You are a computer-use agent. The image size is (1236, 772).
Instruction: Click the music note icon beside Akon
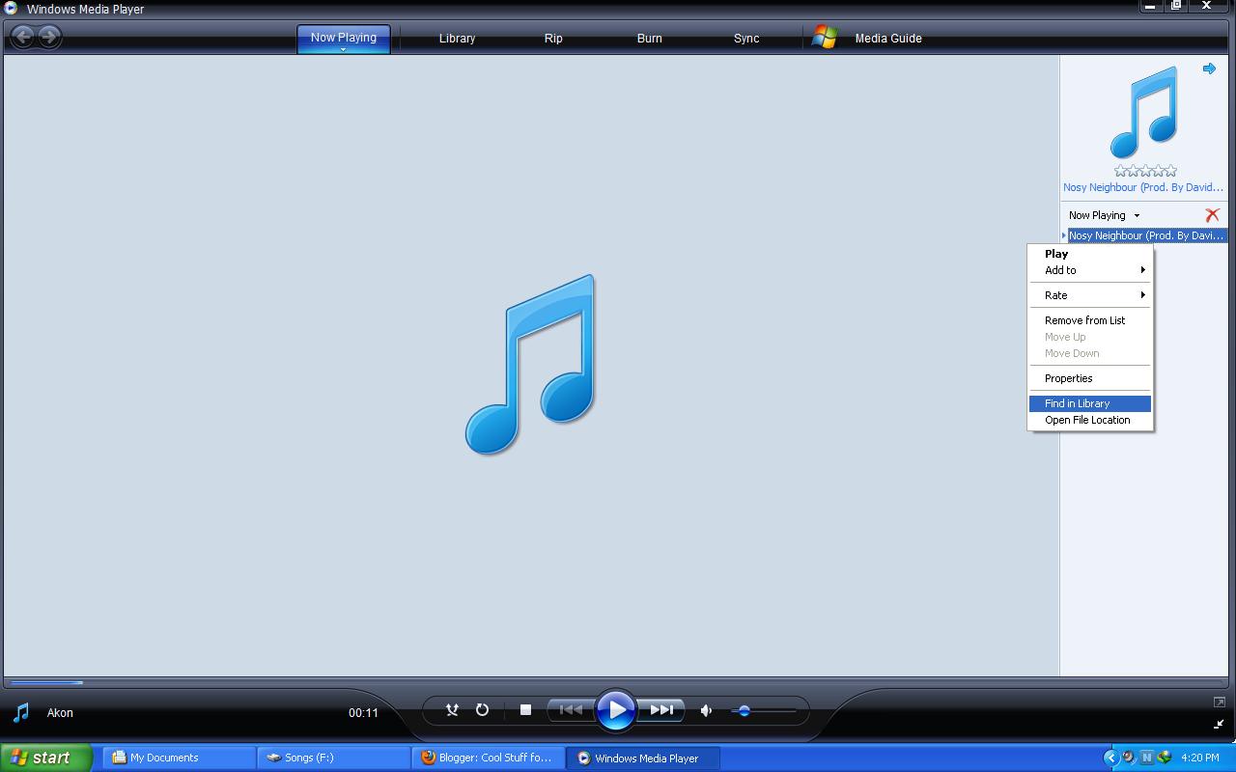[x=20, y=713]
